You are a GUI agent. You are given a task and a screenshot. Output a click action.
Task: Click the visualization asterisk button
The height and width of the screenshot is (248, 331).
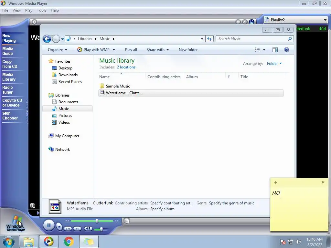pos(32,205)
